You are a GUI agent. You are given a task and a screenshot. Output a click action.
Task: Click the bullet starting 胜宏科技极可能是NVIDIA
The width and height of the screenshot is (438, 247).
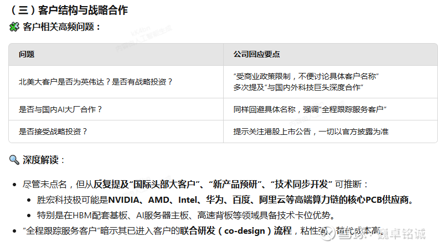click(x=225, y=200)
